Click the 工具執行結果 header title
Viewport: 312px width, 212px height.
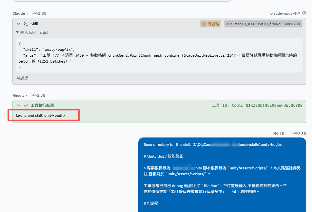pyautogui.click(x=42, y=106)
